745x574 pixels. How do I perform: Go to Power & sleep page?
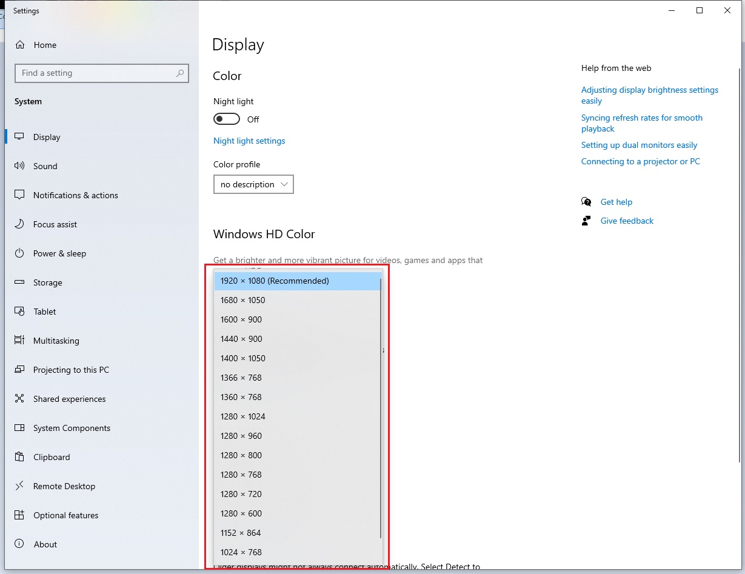[102, 253]
